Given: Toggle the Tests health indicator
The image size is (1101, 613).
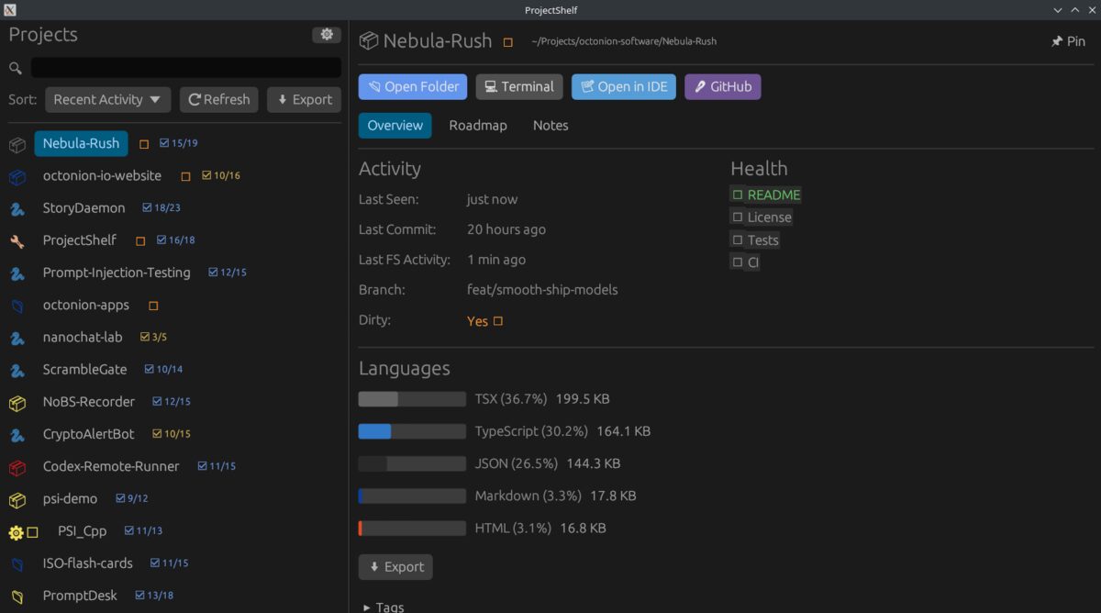Looking at the screenshot, I should click(755, 240).
